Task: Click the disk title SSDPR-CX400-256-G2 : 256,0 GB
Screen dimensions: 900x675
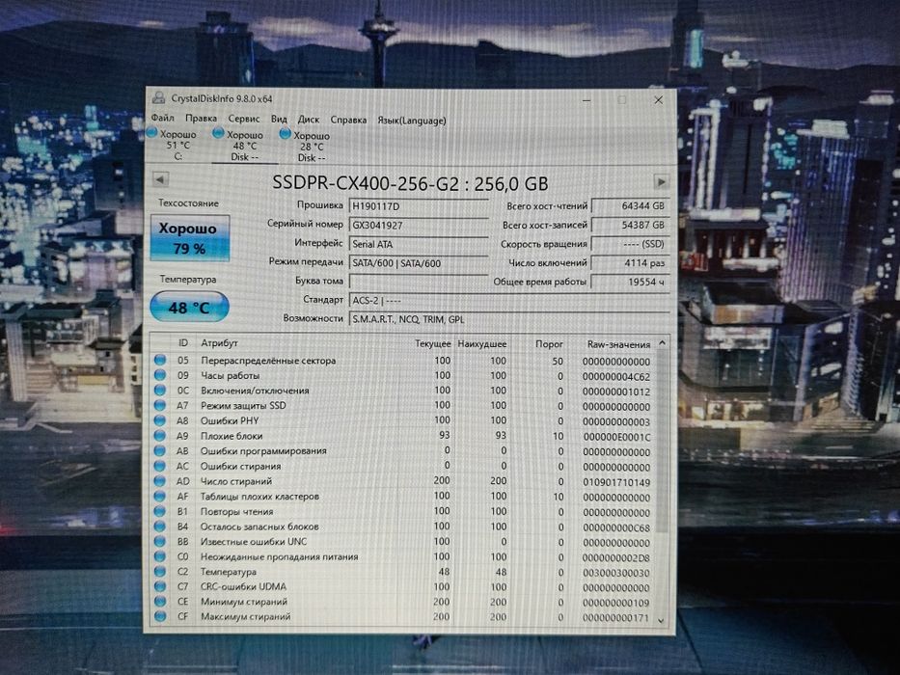Action: (410, 183)
